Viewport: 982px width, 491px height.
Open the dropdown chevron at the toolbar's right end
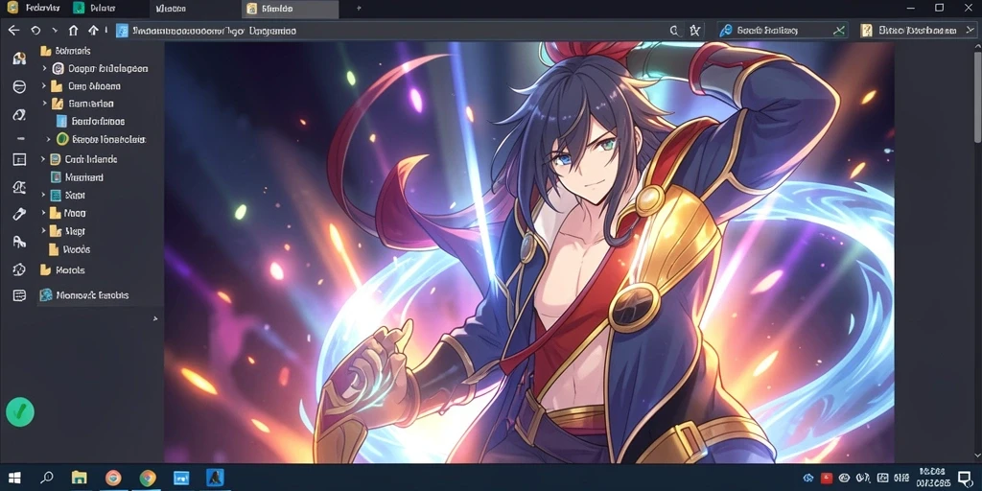point(969,30)
